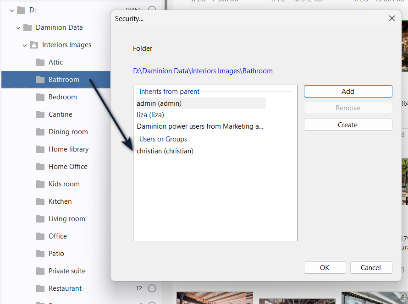Viewport: 408px width, 304px height.
Task: Collapse the Interiors Images folder
Action: pyautogui.click(x=25, y=45)
